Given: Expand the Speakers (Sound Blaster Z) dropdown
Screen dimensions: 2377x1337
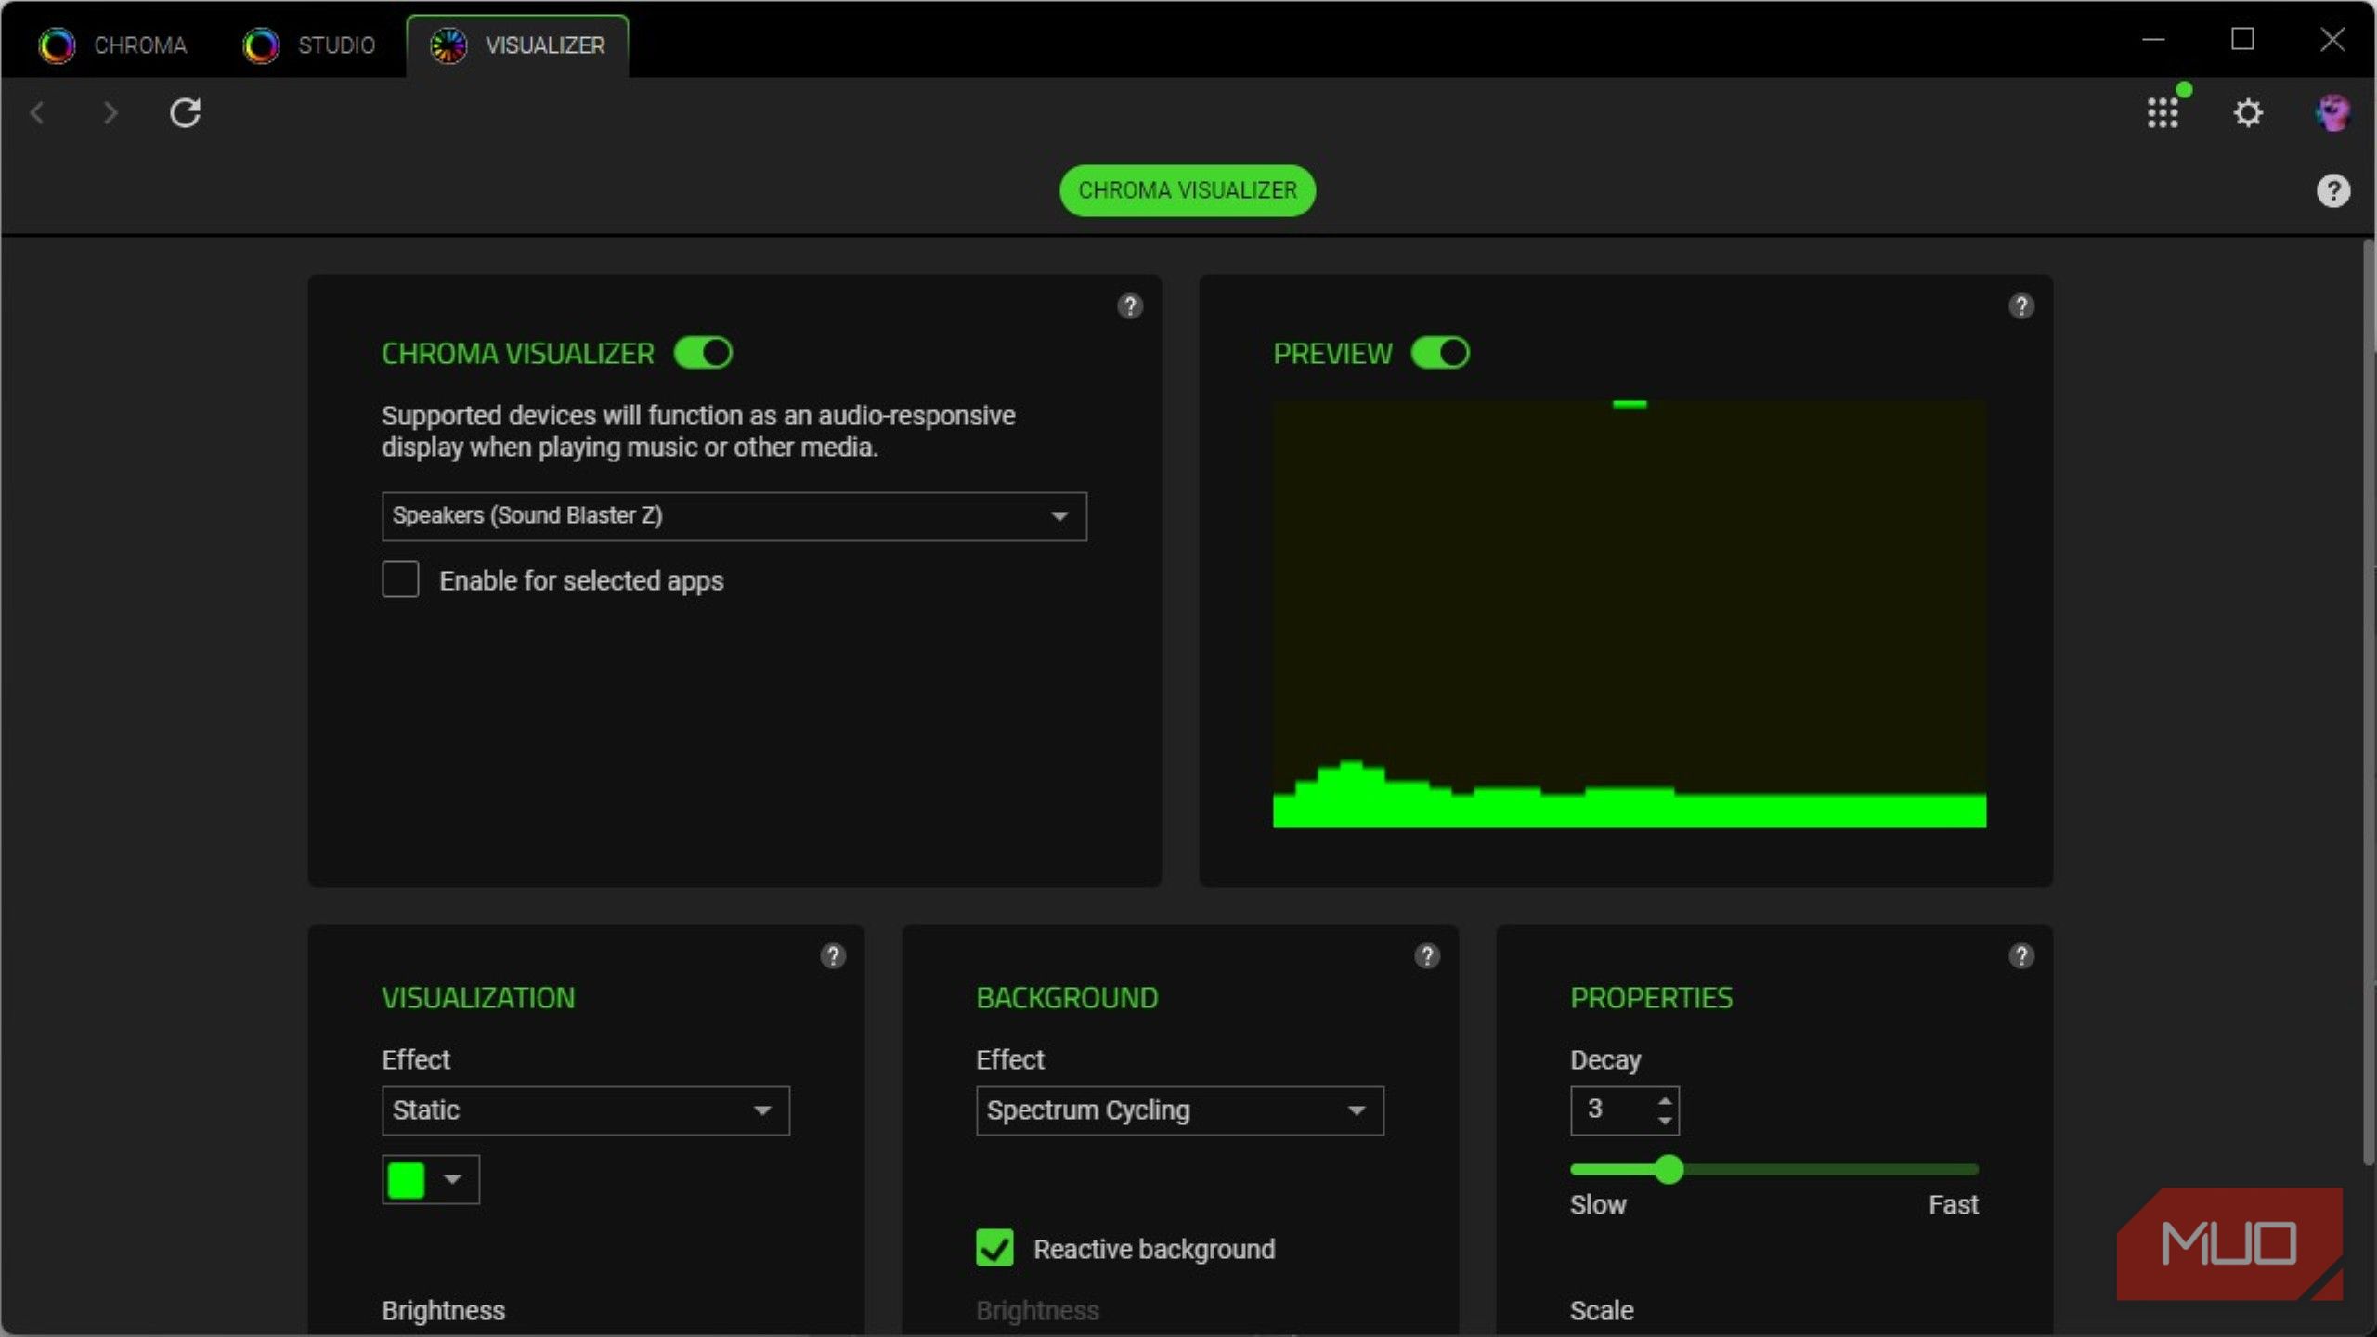Looking at the screenshot, I should 734,516.
